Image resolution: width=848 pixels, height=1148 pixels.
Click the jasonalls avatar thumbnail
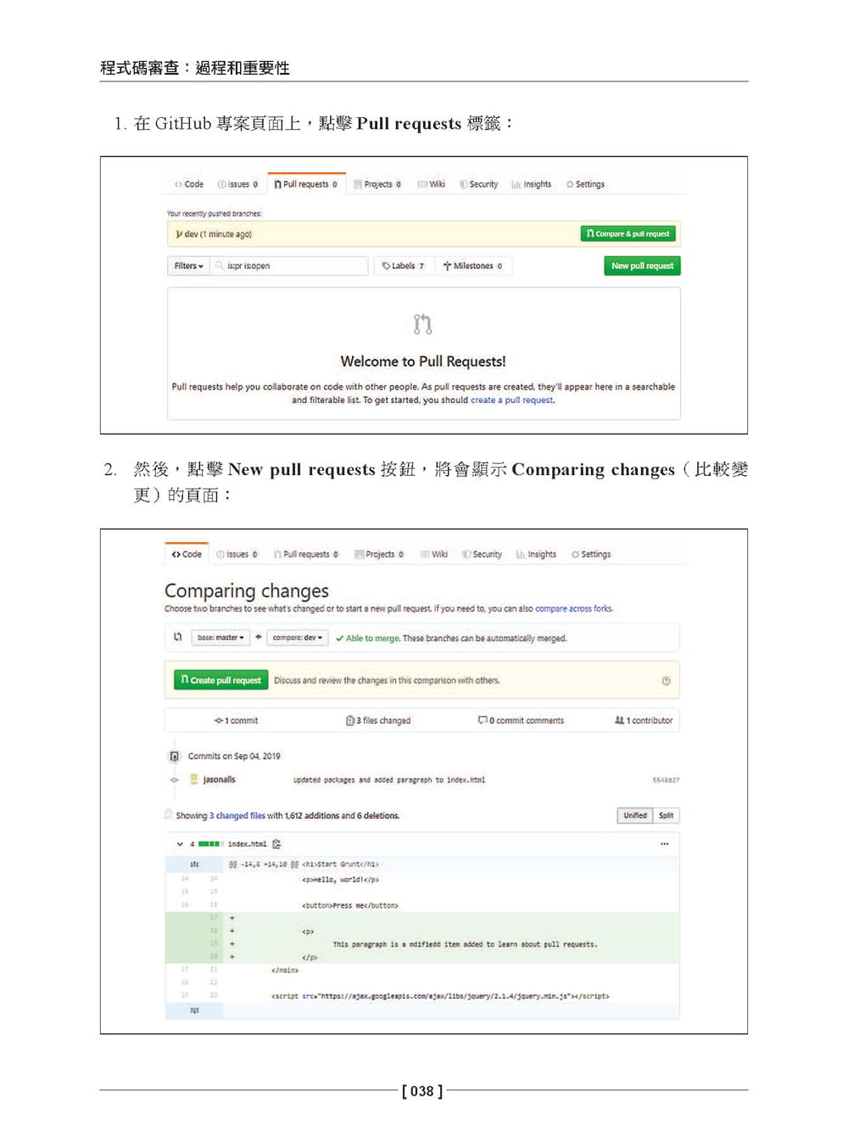point(194,779)
